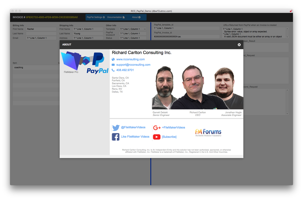
Task: Click the team photo
Action: coord(197,87)
